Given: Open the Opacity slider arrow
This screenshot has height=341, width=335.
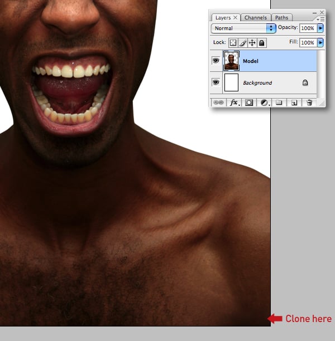Looking at the screenshot, I should (320, 28).
